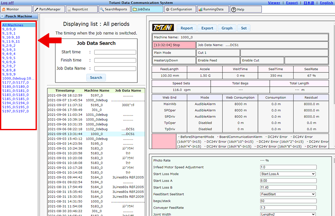Open the RunningData tab
The width and height of the screenshot is (335, 216).
213,9
